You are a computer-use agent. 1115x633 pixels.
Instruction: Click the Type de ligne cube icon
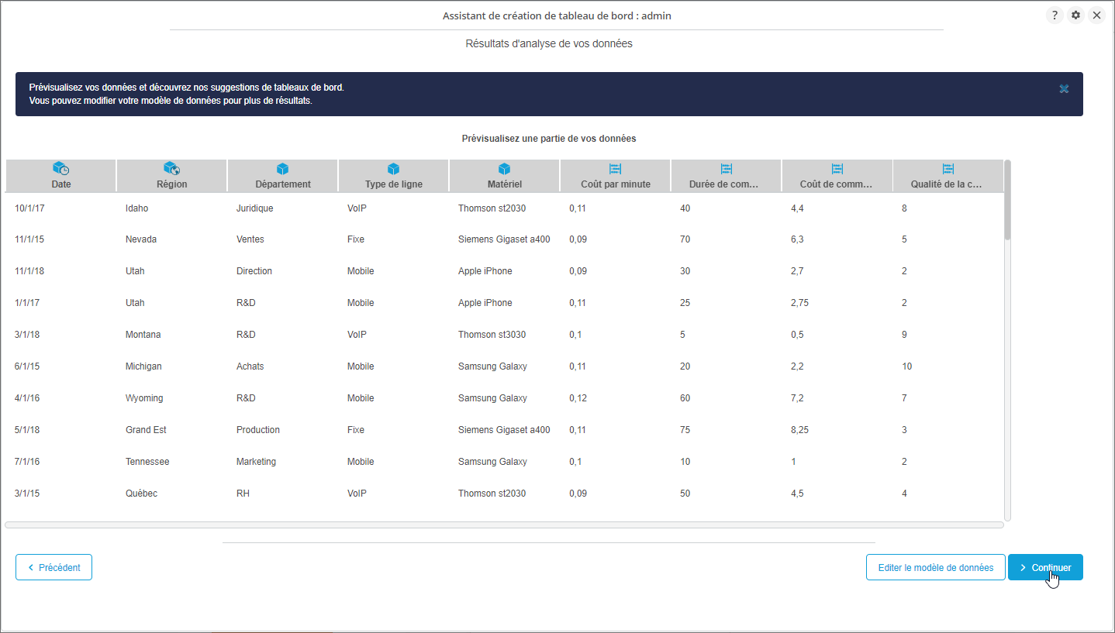(393, 168)
